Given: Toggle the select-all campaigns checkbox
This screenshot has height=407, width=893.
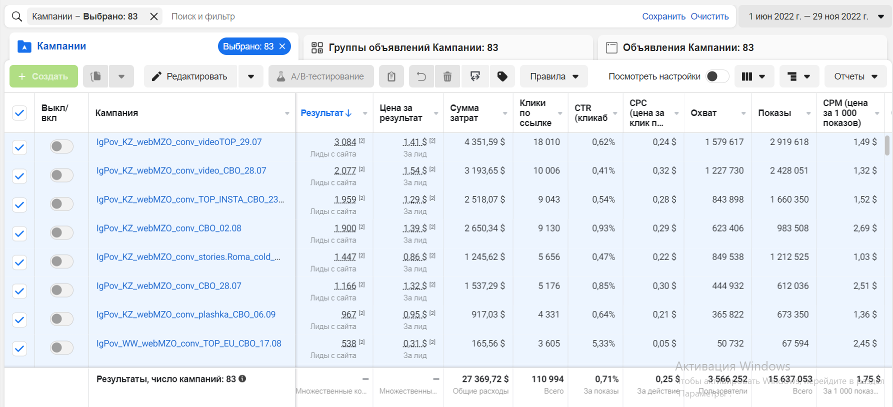Looking at the screenshot, I should click(19, 113).
